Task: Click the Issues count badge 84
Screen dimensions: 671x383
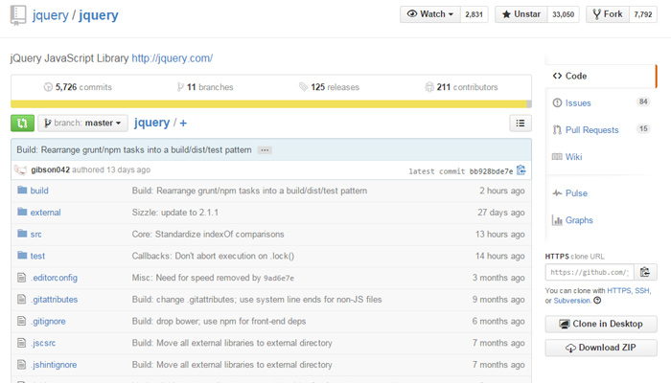Action: pyautogui.click(x=643, y=101)
